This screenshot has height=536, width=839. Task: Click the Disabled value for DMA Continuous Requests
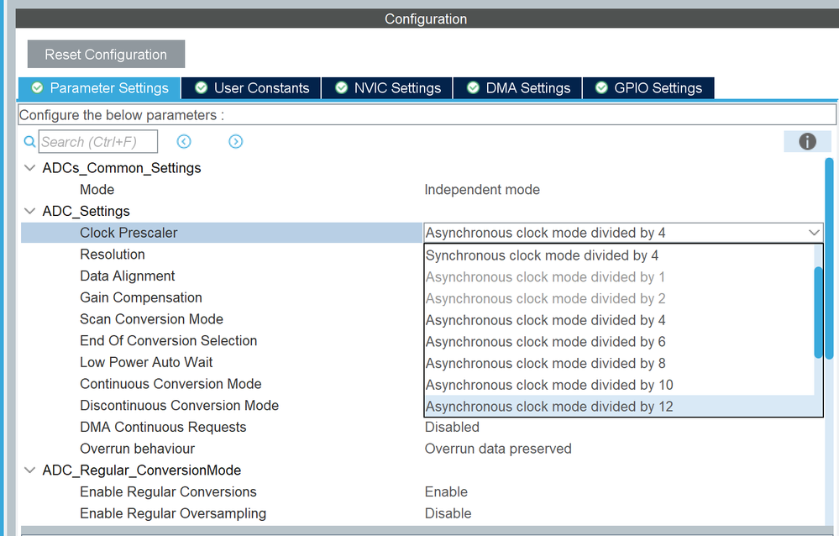click(452, 428)
